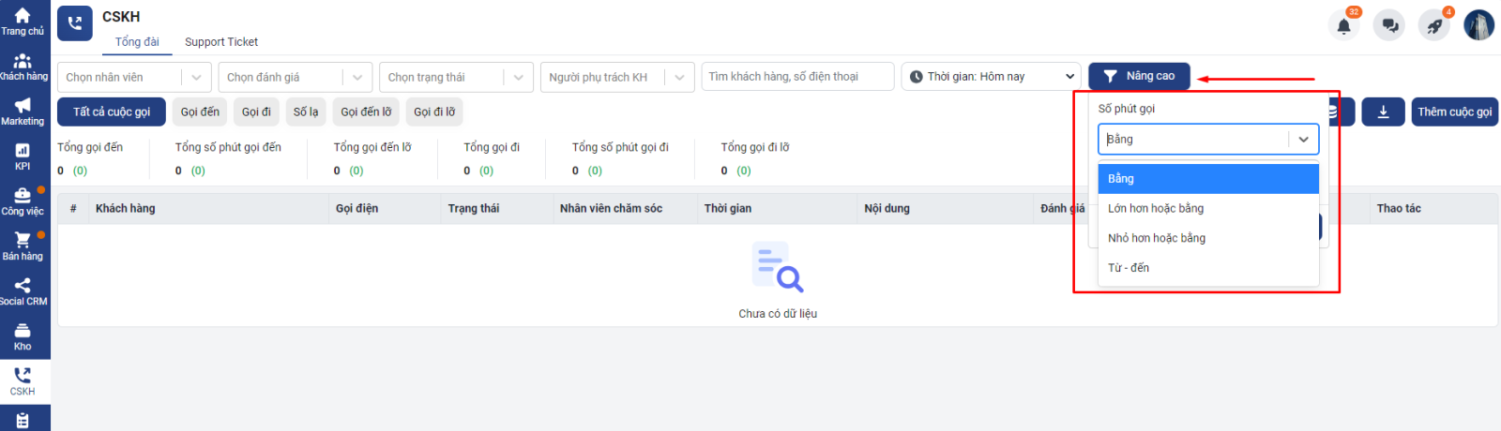
Task: Choose the Từ - đến option
Action: coord(1129,268)
